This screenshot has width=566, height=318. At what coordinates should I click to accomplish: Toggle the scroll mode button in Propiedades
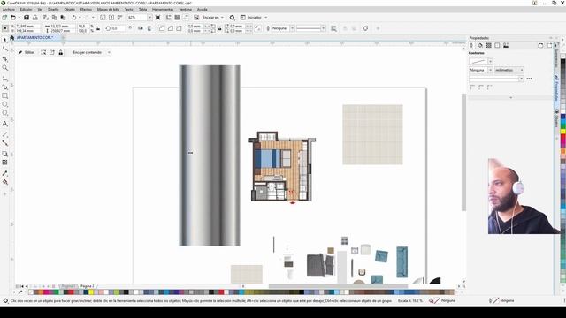pyautogui.click(x=540, y=45)
